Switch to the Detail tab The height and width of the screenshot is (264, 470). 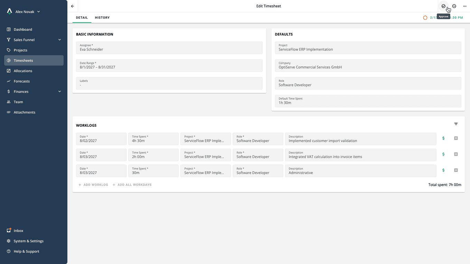(x=82, y=18)
